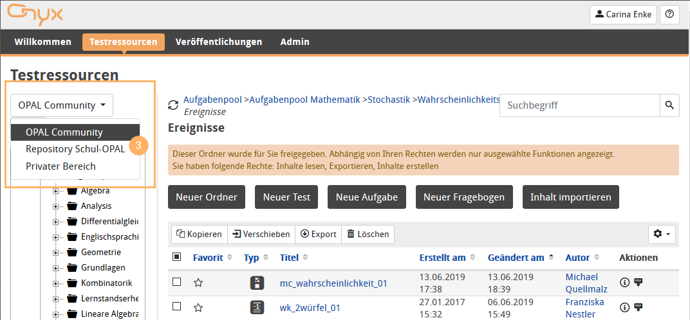Open the mc_wahrscheinlichkeit_01 title link
Viewport: 690px width, 320px height.
333,283
